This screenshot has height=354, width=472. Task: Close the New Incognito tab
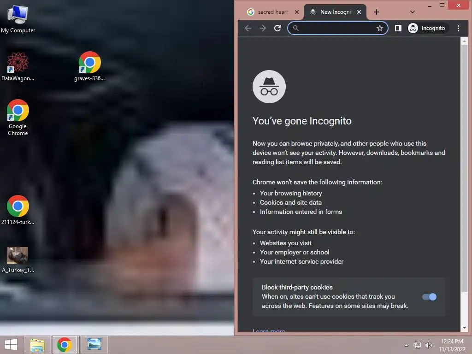pyautogui.click(x=359, y=12)
